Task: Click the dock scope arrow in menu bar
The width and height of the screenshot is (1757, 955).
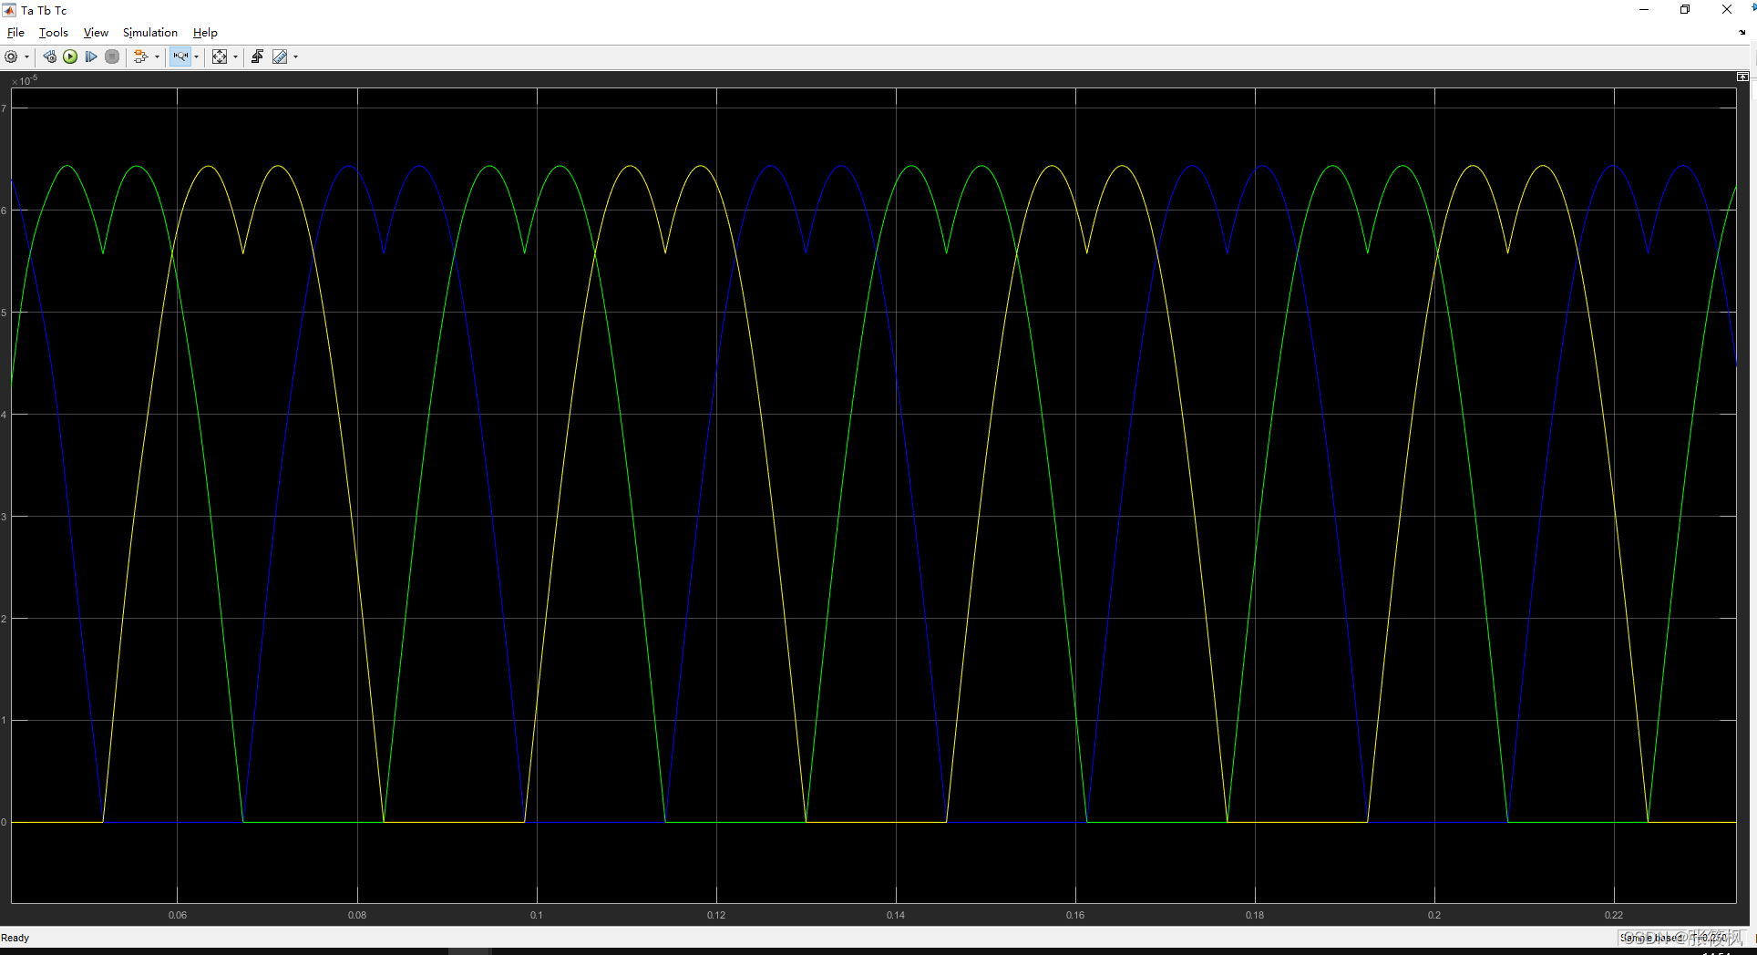Action: 1742,33
